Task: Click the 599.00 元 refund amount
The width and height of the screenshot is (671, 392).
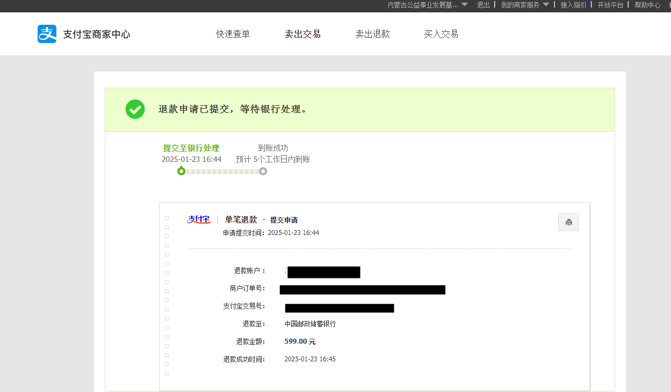Action: coord(300,341)
